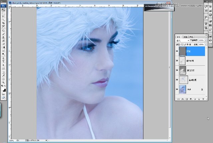
Task: Open the Swatches panel from dock
Action: pyautogui.click(x=210, y=25)
